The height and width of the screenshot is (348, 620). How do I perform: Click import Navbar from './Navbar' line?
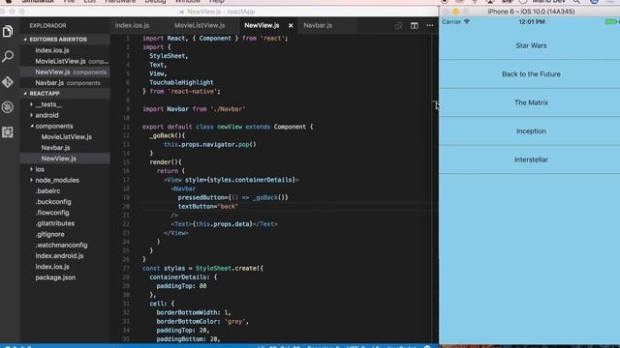pos(194,109)
